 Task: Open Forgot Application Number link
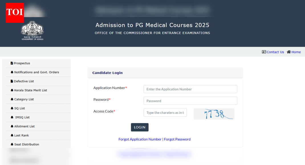click(x=140, y=139)
